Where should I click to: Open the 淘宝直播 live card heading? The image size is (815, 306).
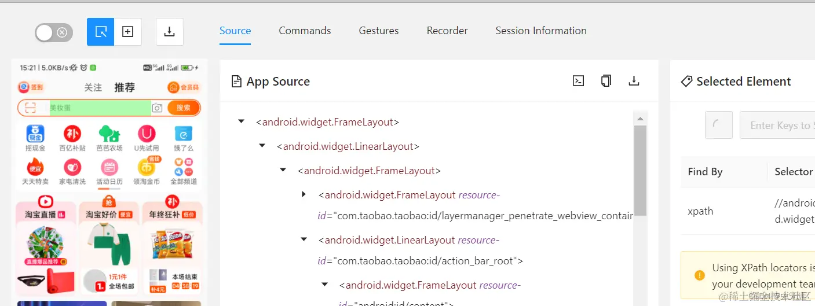45,215
